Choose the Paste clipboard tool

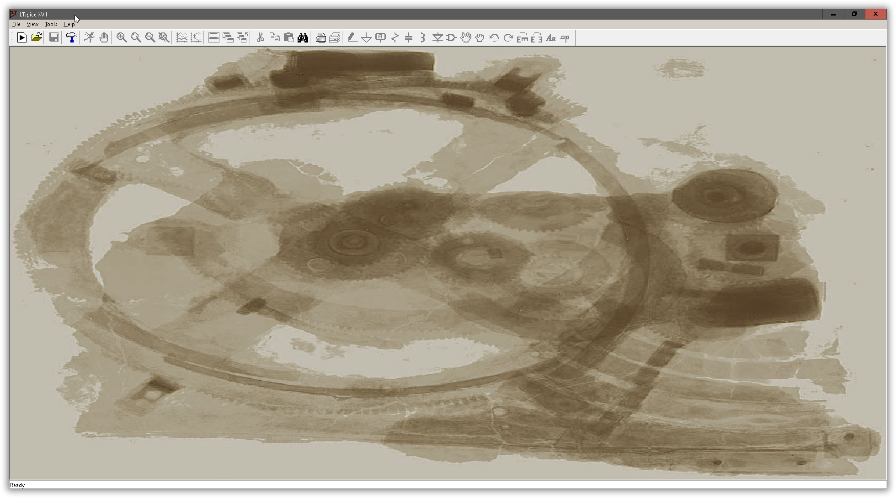[x=288, y=37]
